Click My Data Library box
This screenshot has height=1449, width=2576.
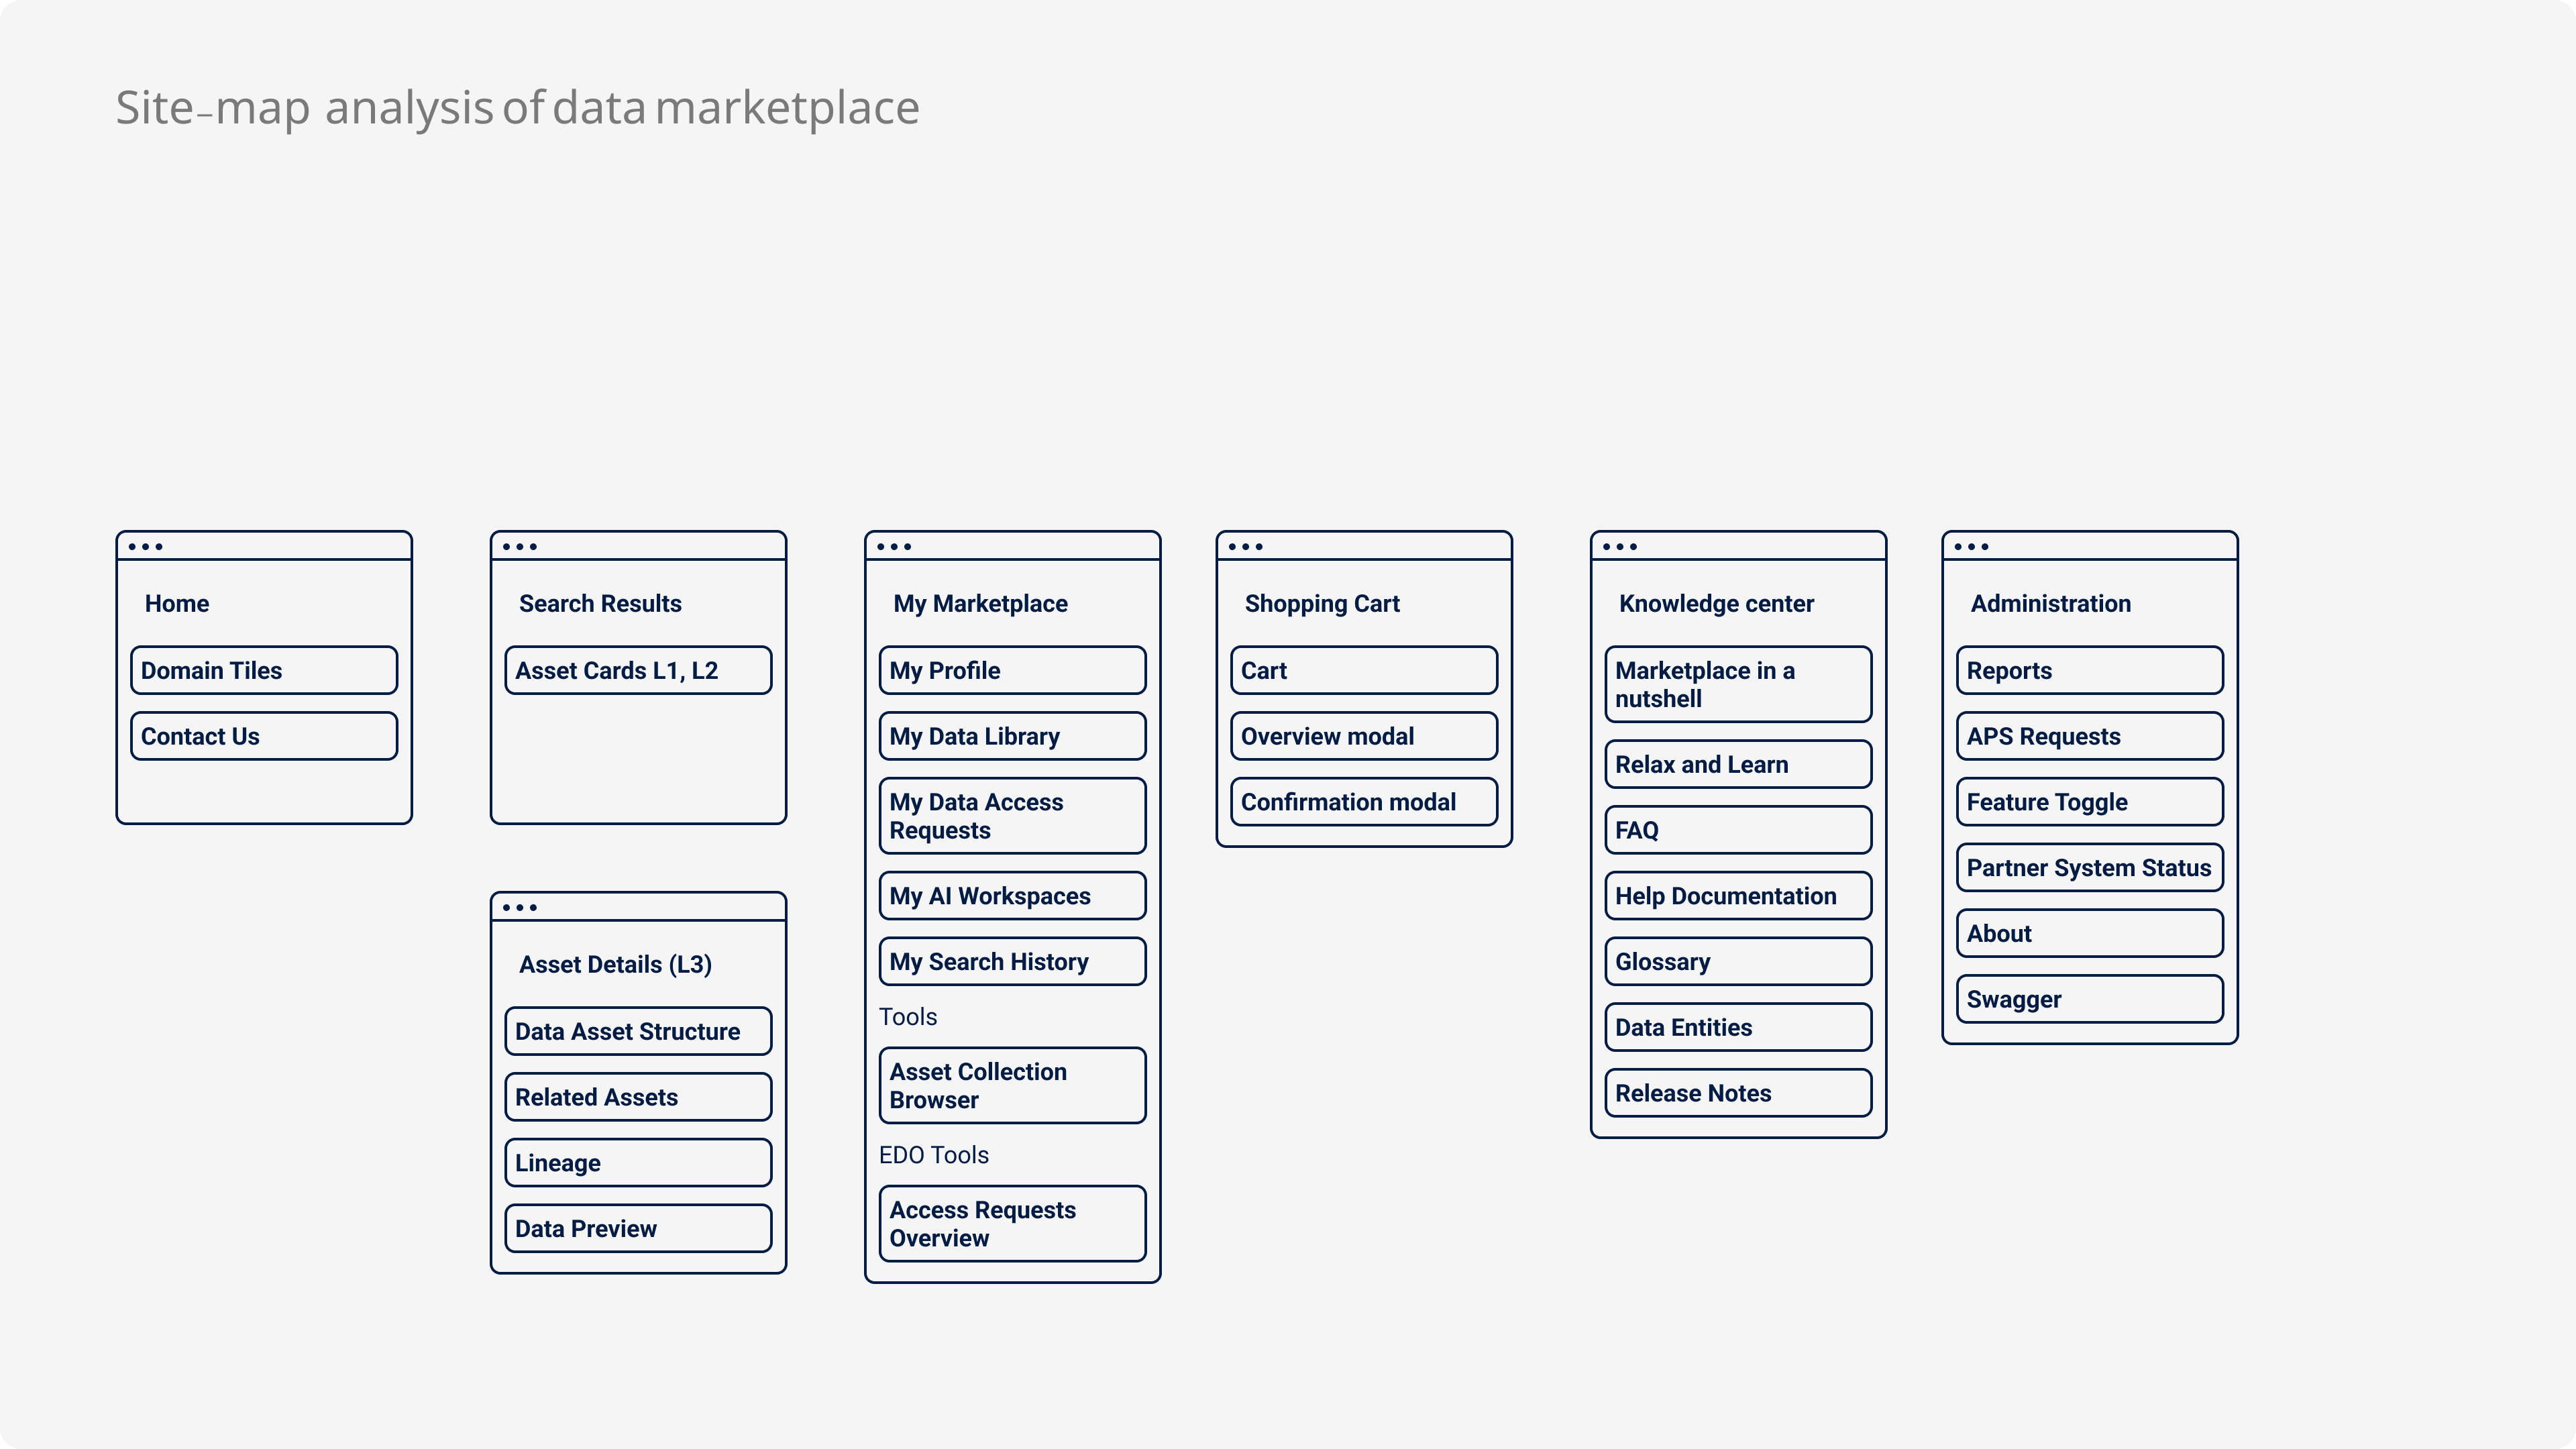click(x=1013, y=736)
